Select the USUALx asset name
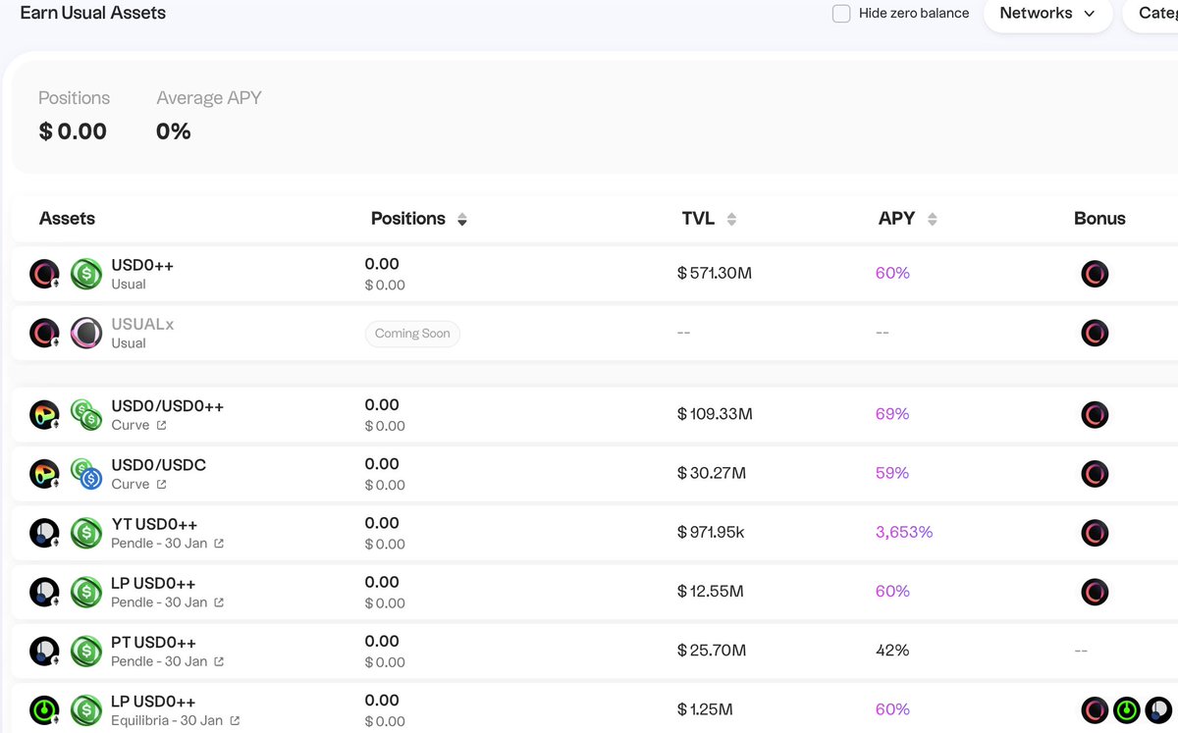Screen dimensions: 1178x733 coord(142,324)
